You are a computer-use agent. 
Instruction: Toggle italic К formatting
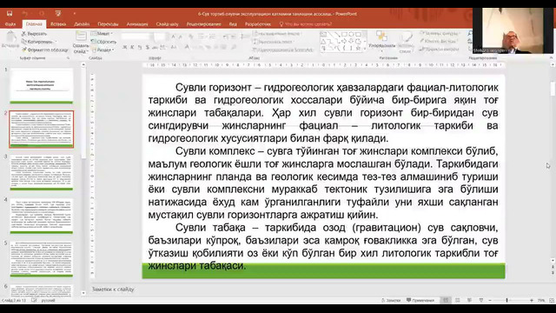[x=132, y=47]
